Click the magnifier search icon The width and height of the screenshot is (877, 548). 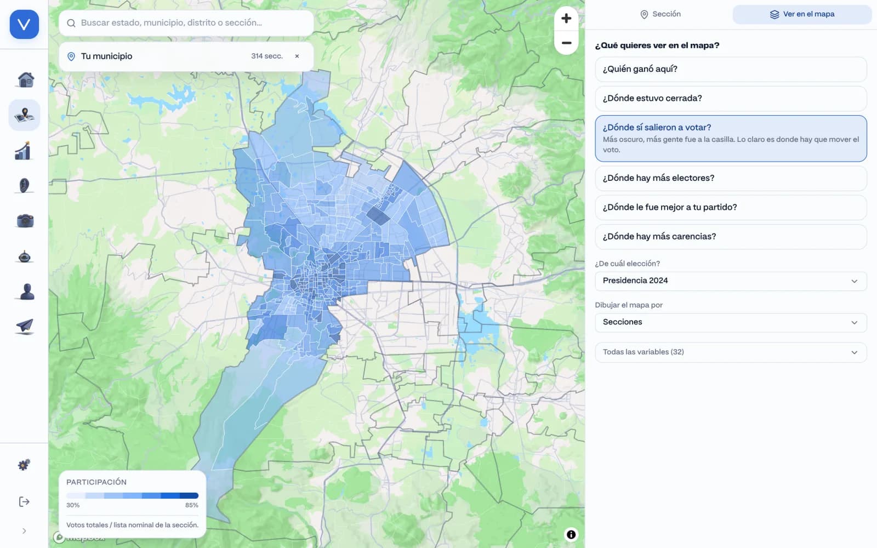tap(71, 23)
